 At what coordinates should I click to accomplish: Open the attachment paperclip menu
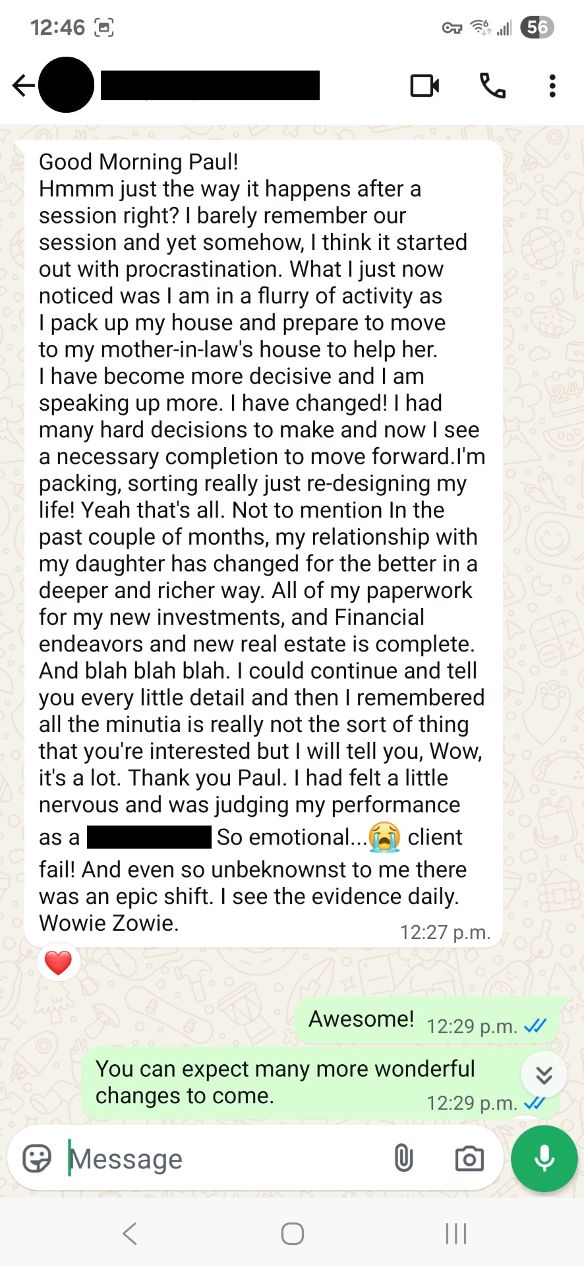coord(403,1158)
